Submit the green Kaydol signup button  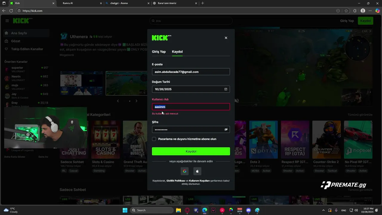pyautogui.click(x=191, y=151)
